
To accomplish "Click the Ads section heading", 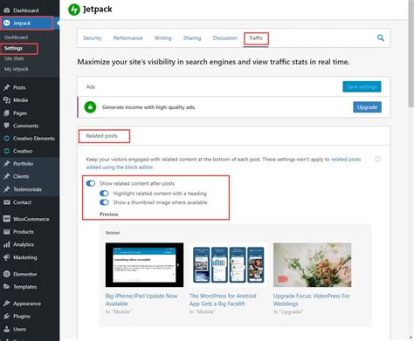I will tap(91, 86).
